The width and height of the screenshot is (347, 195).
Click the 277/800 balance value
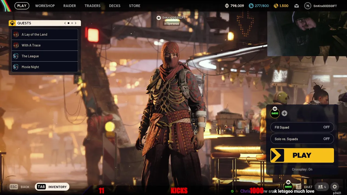[262, 6]
